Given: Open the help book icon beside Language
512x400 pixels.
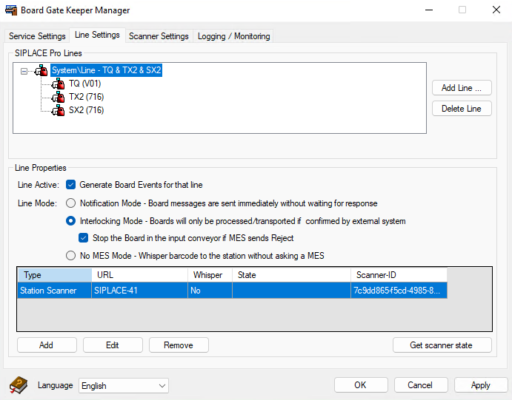Looking at the screenshot, I should click(19, 385).
